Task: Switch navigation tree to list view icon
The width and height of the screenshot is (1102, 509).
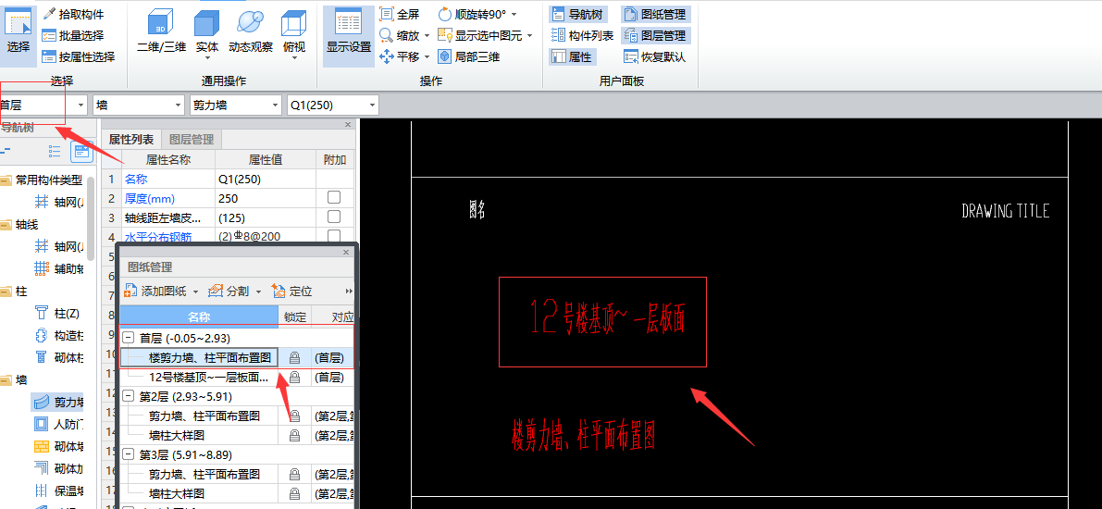Action: [x=54, y=150]
